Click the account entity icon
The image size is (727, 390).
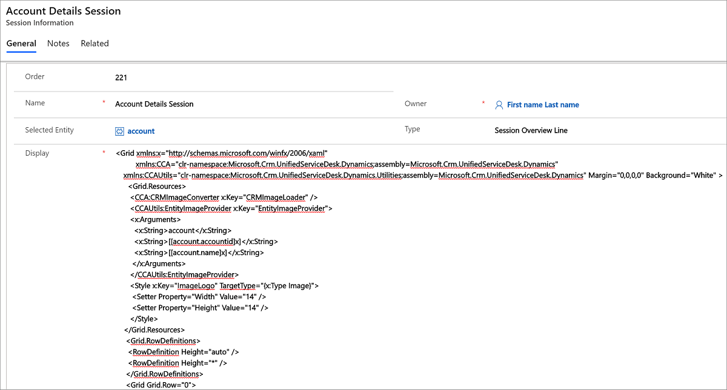[120, 131]
